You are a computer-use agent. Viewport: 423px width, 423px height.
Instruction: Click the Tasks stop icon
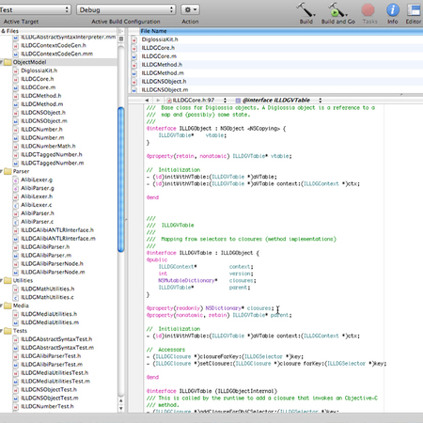point(368,9)
